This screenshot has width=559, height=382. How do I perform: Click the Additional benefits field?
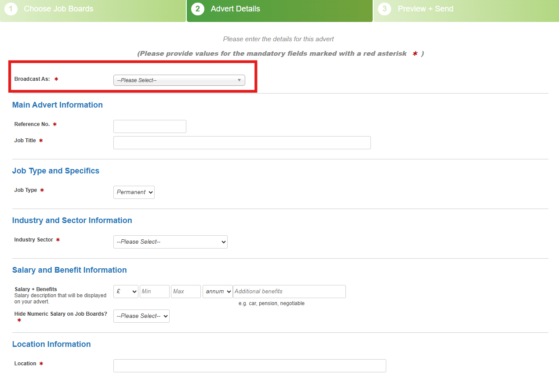289,292
